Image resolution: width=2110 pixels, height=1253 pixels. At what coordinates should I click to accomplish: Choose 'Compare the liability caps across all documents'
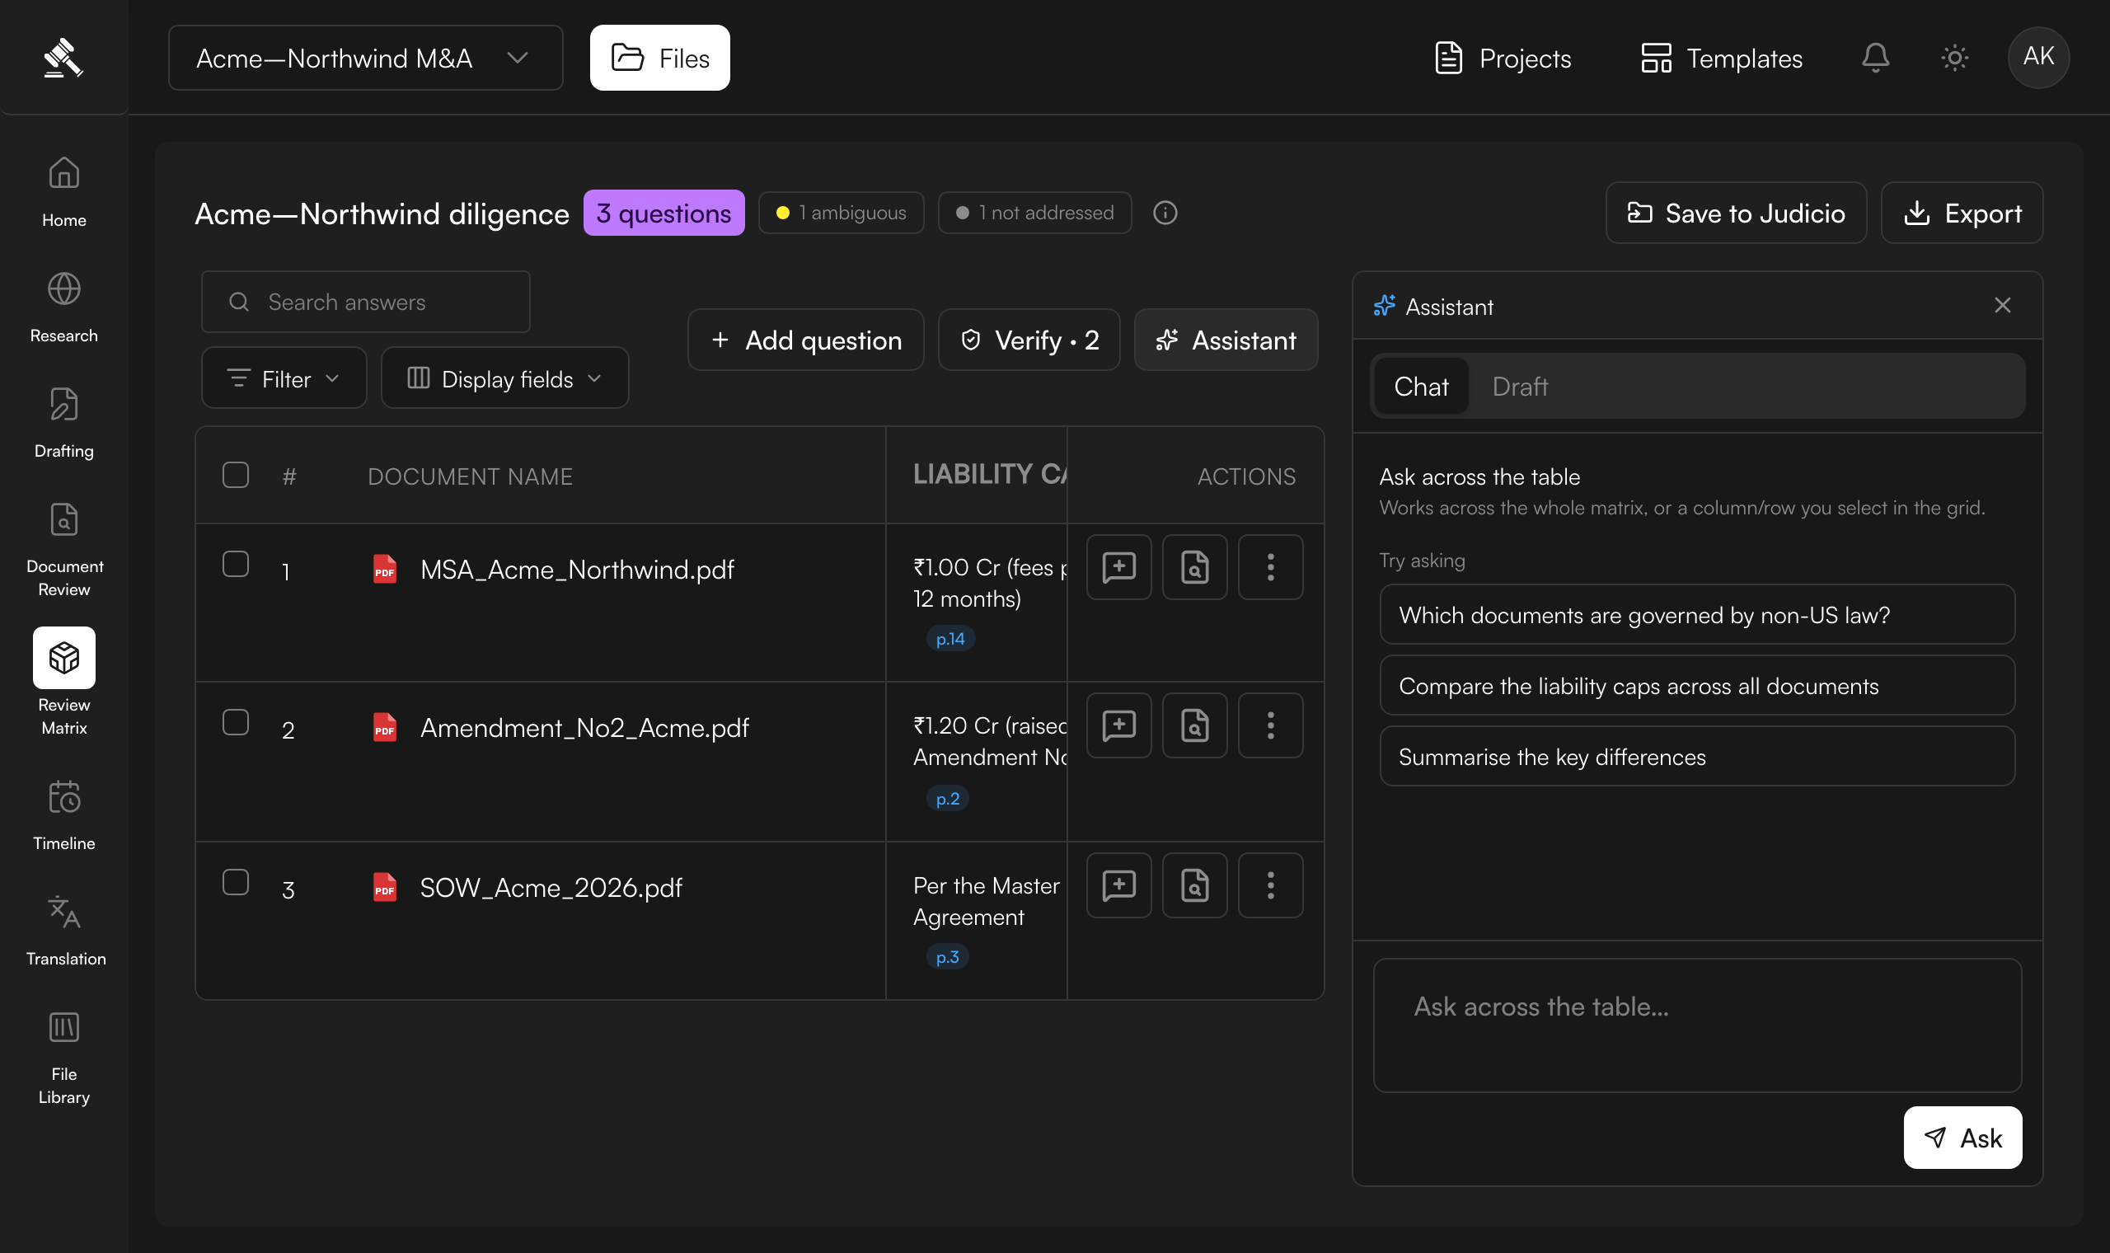(1697, 686)
